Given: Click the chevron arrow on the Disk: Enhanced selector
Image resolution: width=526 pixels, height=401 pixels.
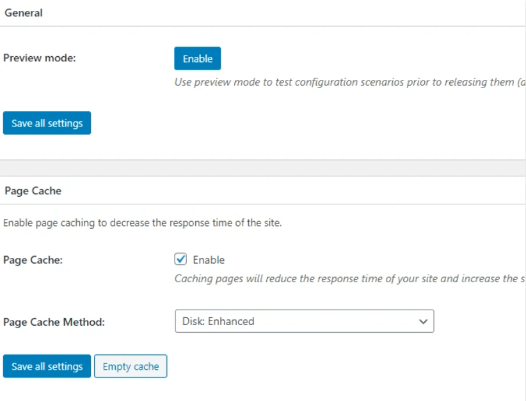Looking at the screenshot, I should point(423,321).
